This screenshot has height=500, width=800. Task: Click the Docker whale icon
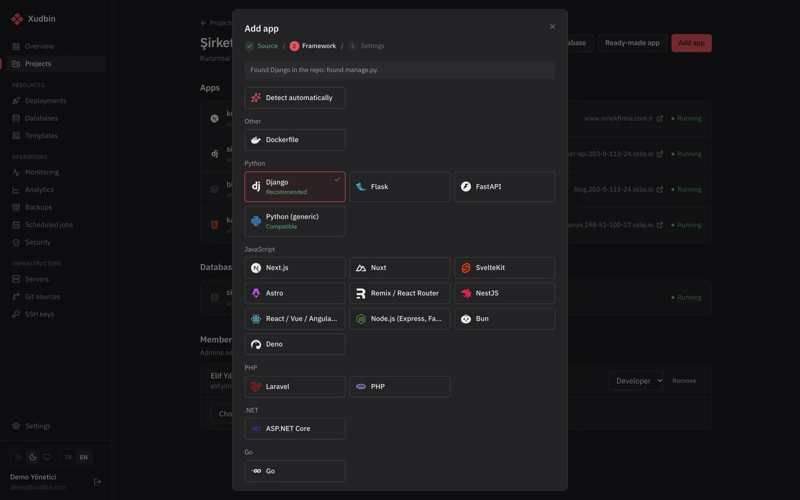pyautogui.click(x=256, y=140)
